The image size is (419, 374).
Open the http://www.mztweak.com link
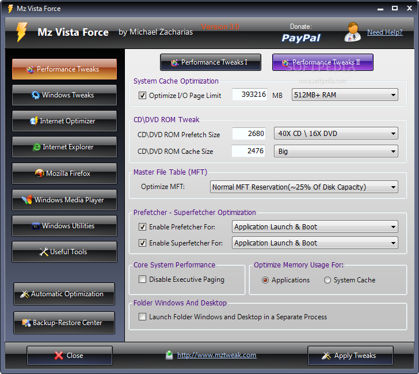click(x=217, y=355)
